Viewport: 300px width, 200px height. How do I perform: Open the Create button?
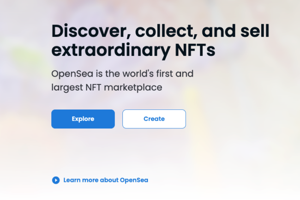coord(154,119)
